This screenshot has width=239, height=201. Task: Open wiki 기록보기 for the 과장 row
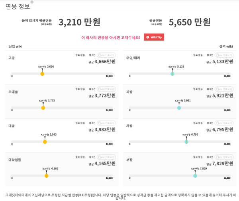[224, 89]
